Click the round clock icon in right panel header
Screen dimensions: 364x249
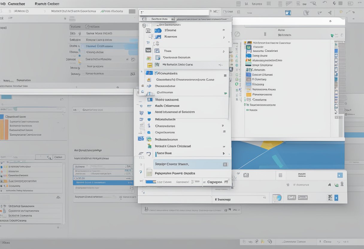pyautogui.click(x=237, y=34)
